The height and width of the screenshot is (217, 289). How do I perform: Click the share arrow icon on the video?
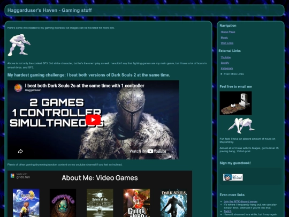(x=20, y=151)
